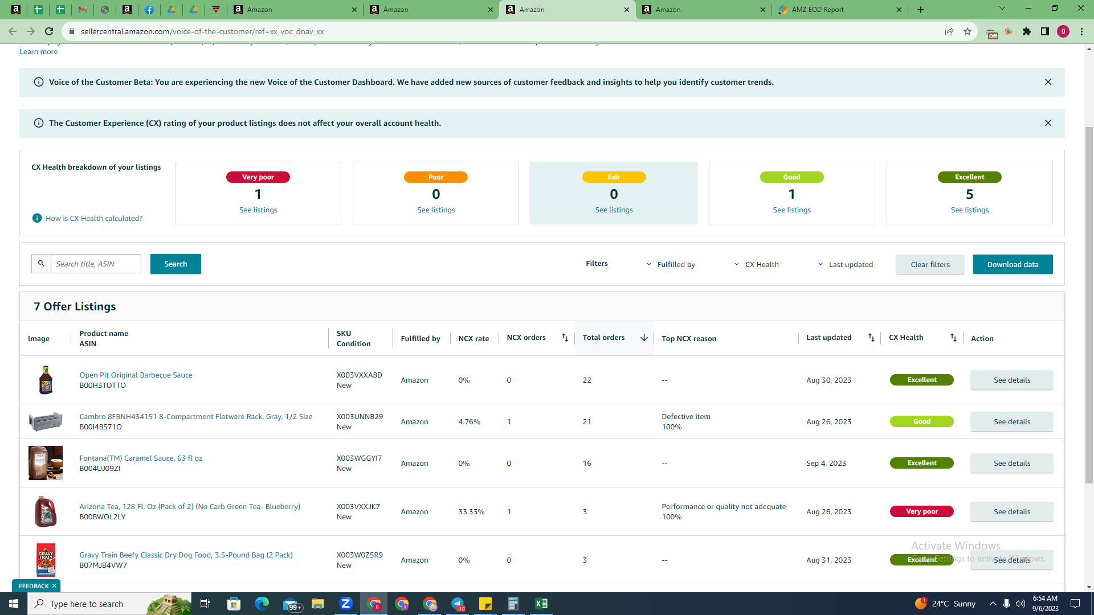Open Excel from the taskbar
The height and width of the screenshot is (615, 1094).
pyautogui.click(x=541, y=604)
